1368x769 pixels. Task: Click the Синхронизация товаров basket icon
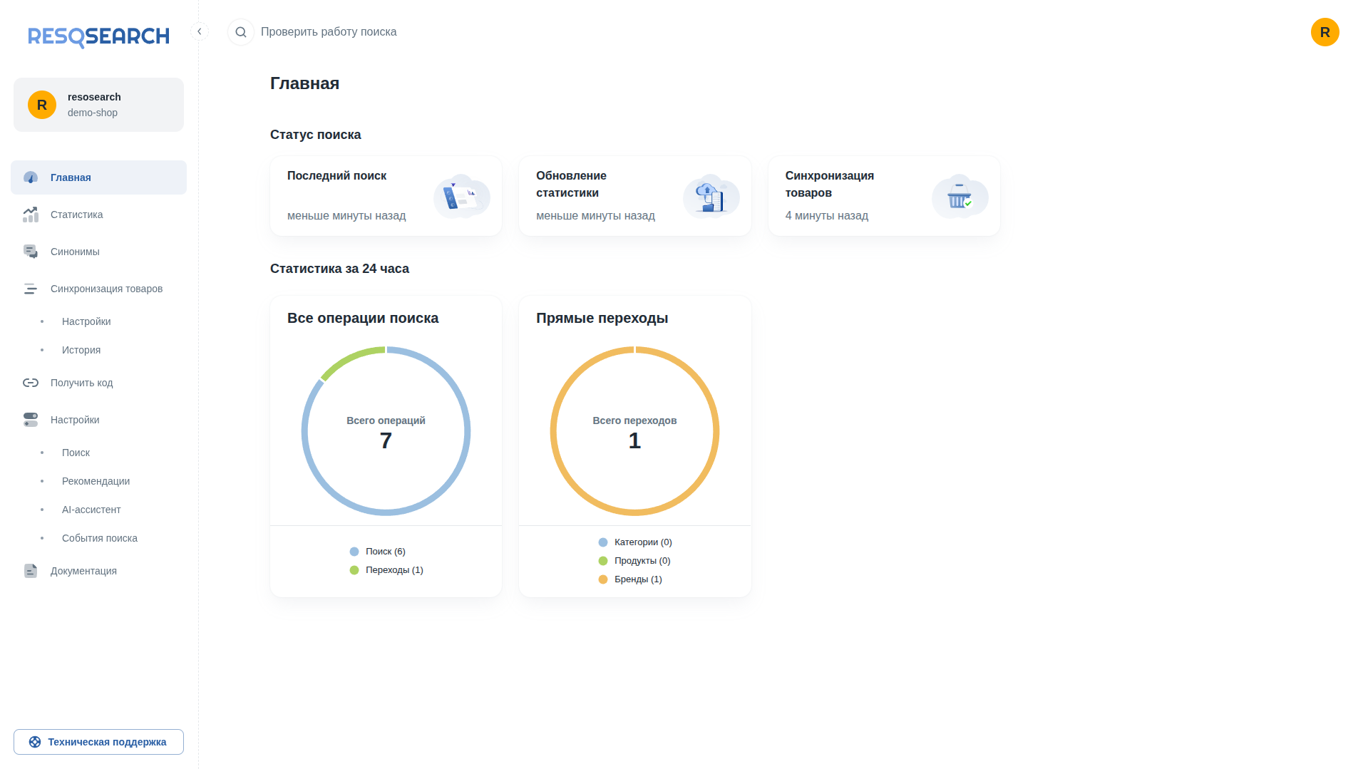coord(960,196)
